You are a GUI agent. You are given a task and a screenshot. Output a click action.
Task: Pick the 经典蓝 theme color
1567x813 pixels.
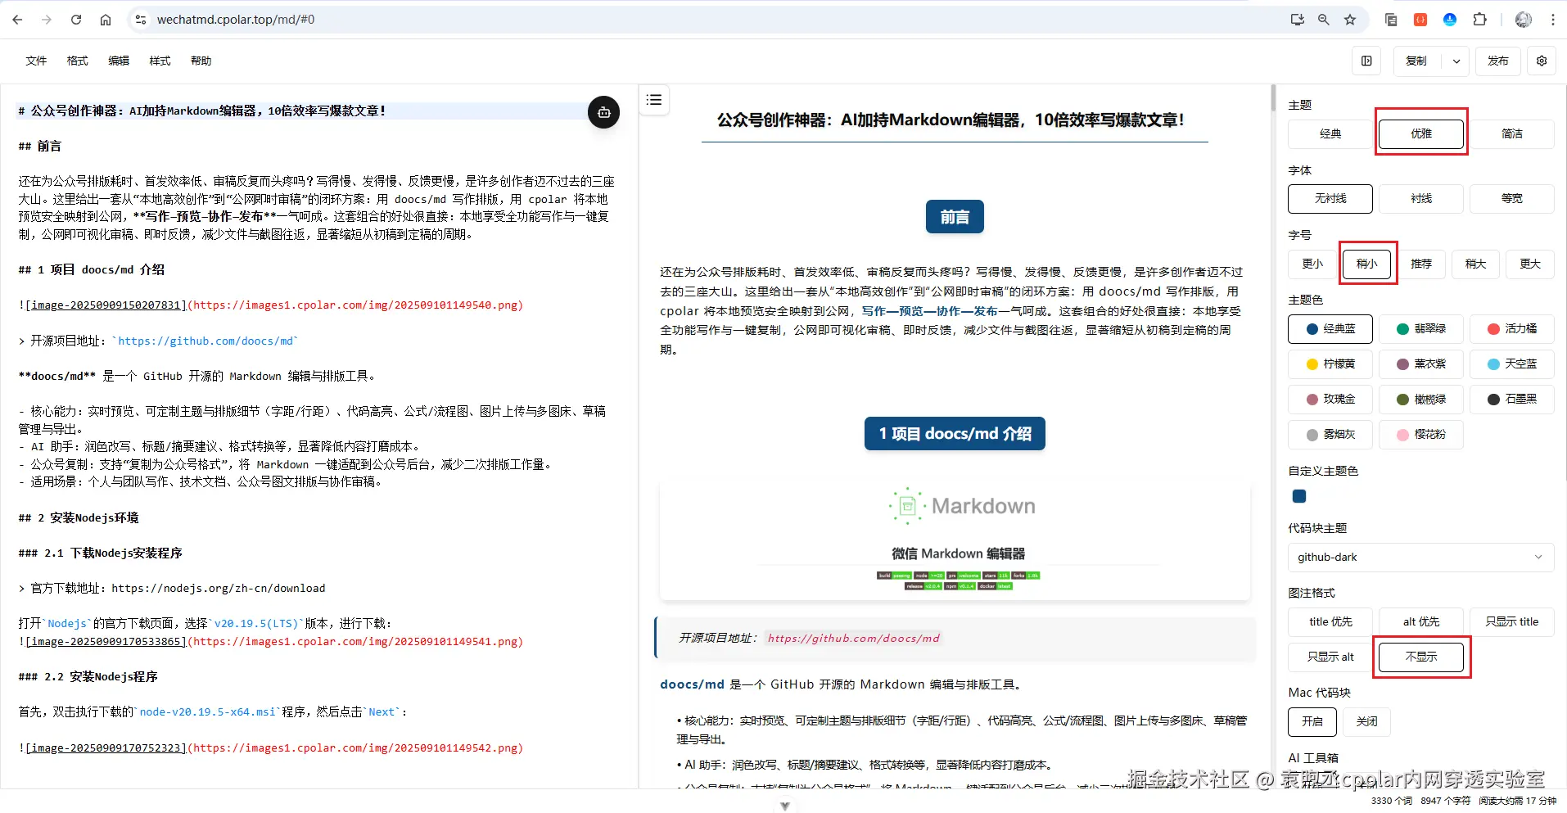pos(1330,329)
